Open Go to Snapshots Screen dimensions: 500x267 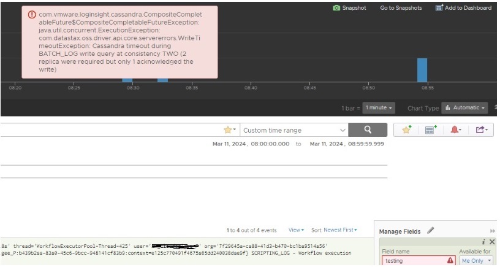click(401, 8)
